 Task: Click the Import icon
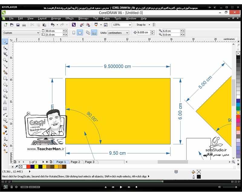pyautogui.click(x=82, y=25)
